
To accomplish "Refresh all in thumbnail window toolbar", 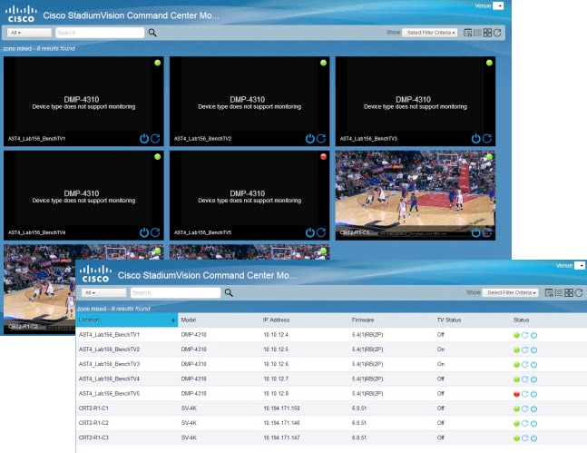I will (497, 33).
